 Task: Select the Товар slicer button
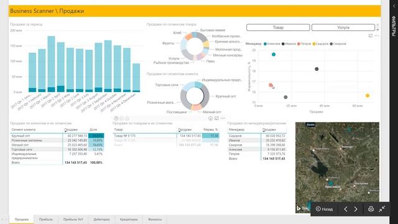[278, 27]
